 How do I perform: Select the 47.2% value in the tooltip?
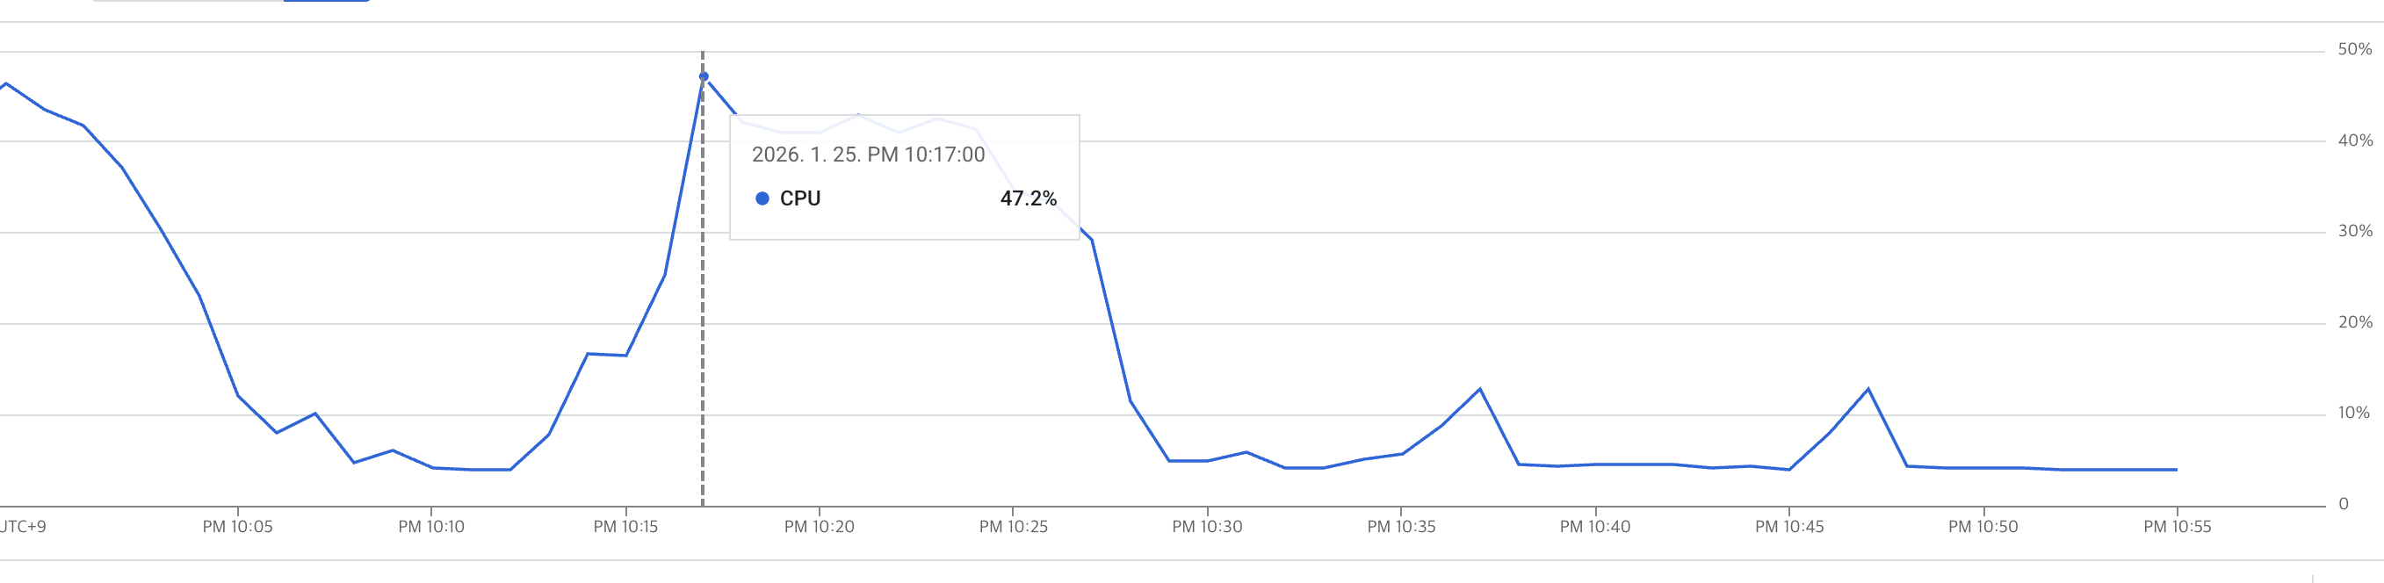pos(1027,199)
